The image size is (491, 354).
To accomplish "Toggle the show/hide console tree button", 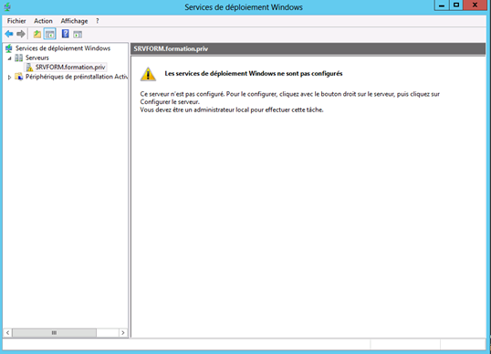I will pyautogui.click(x=50, y=34).
